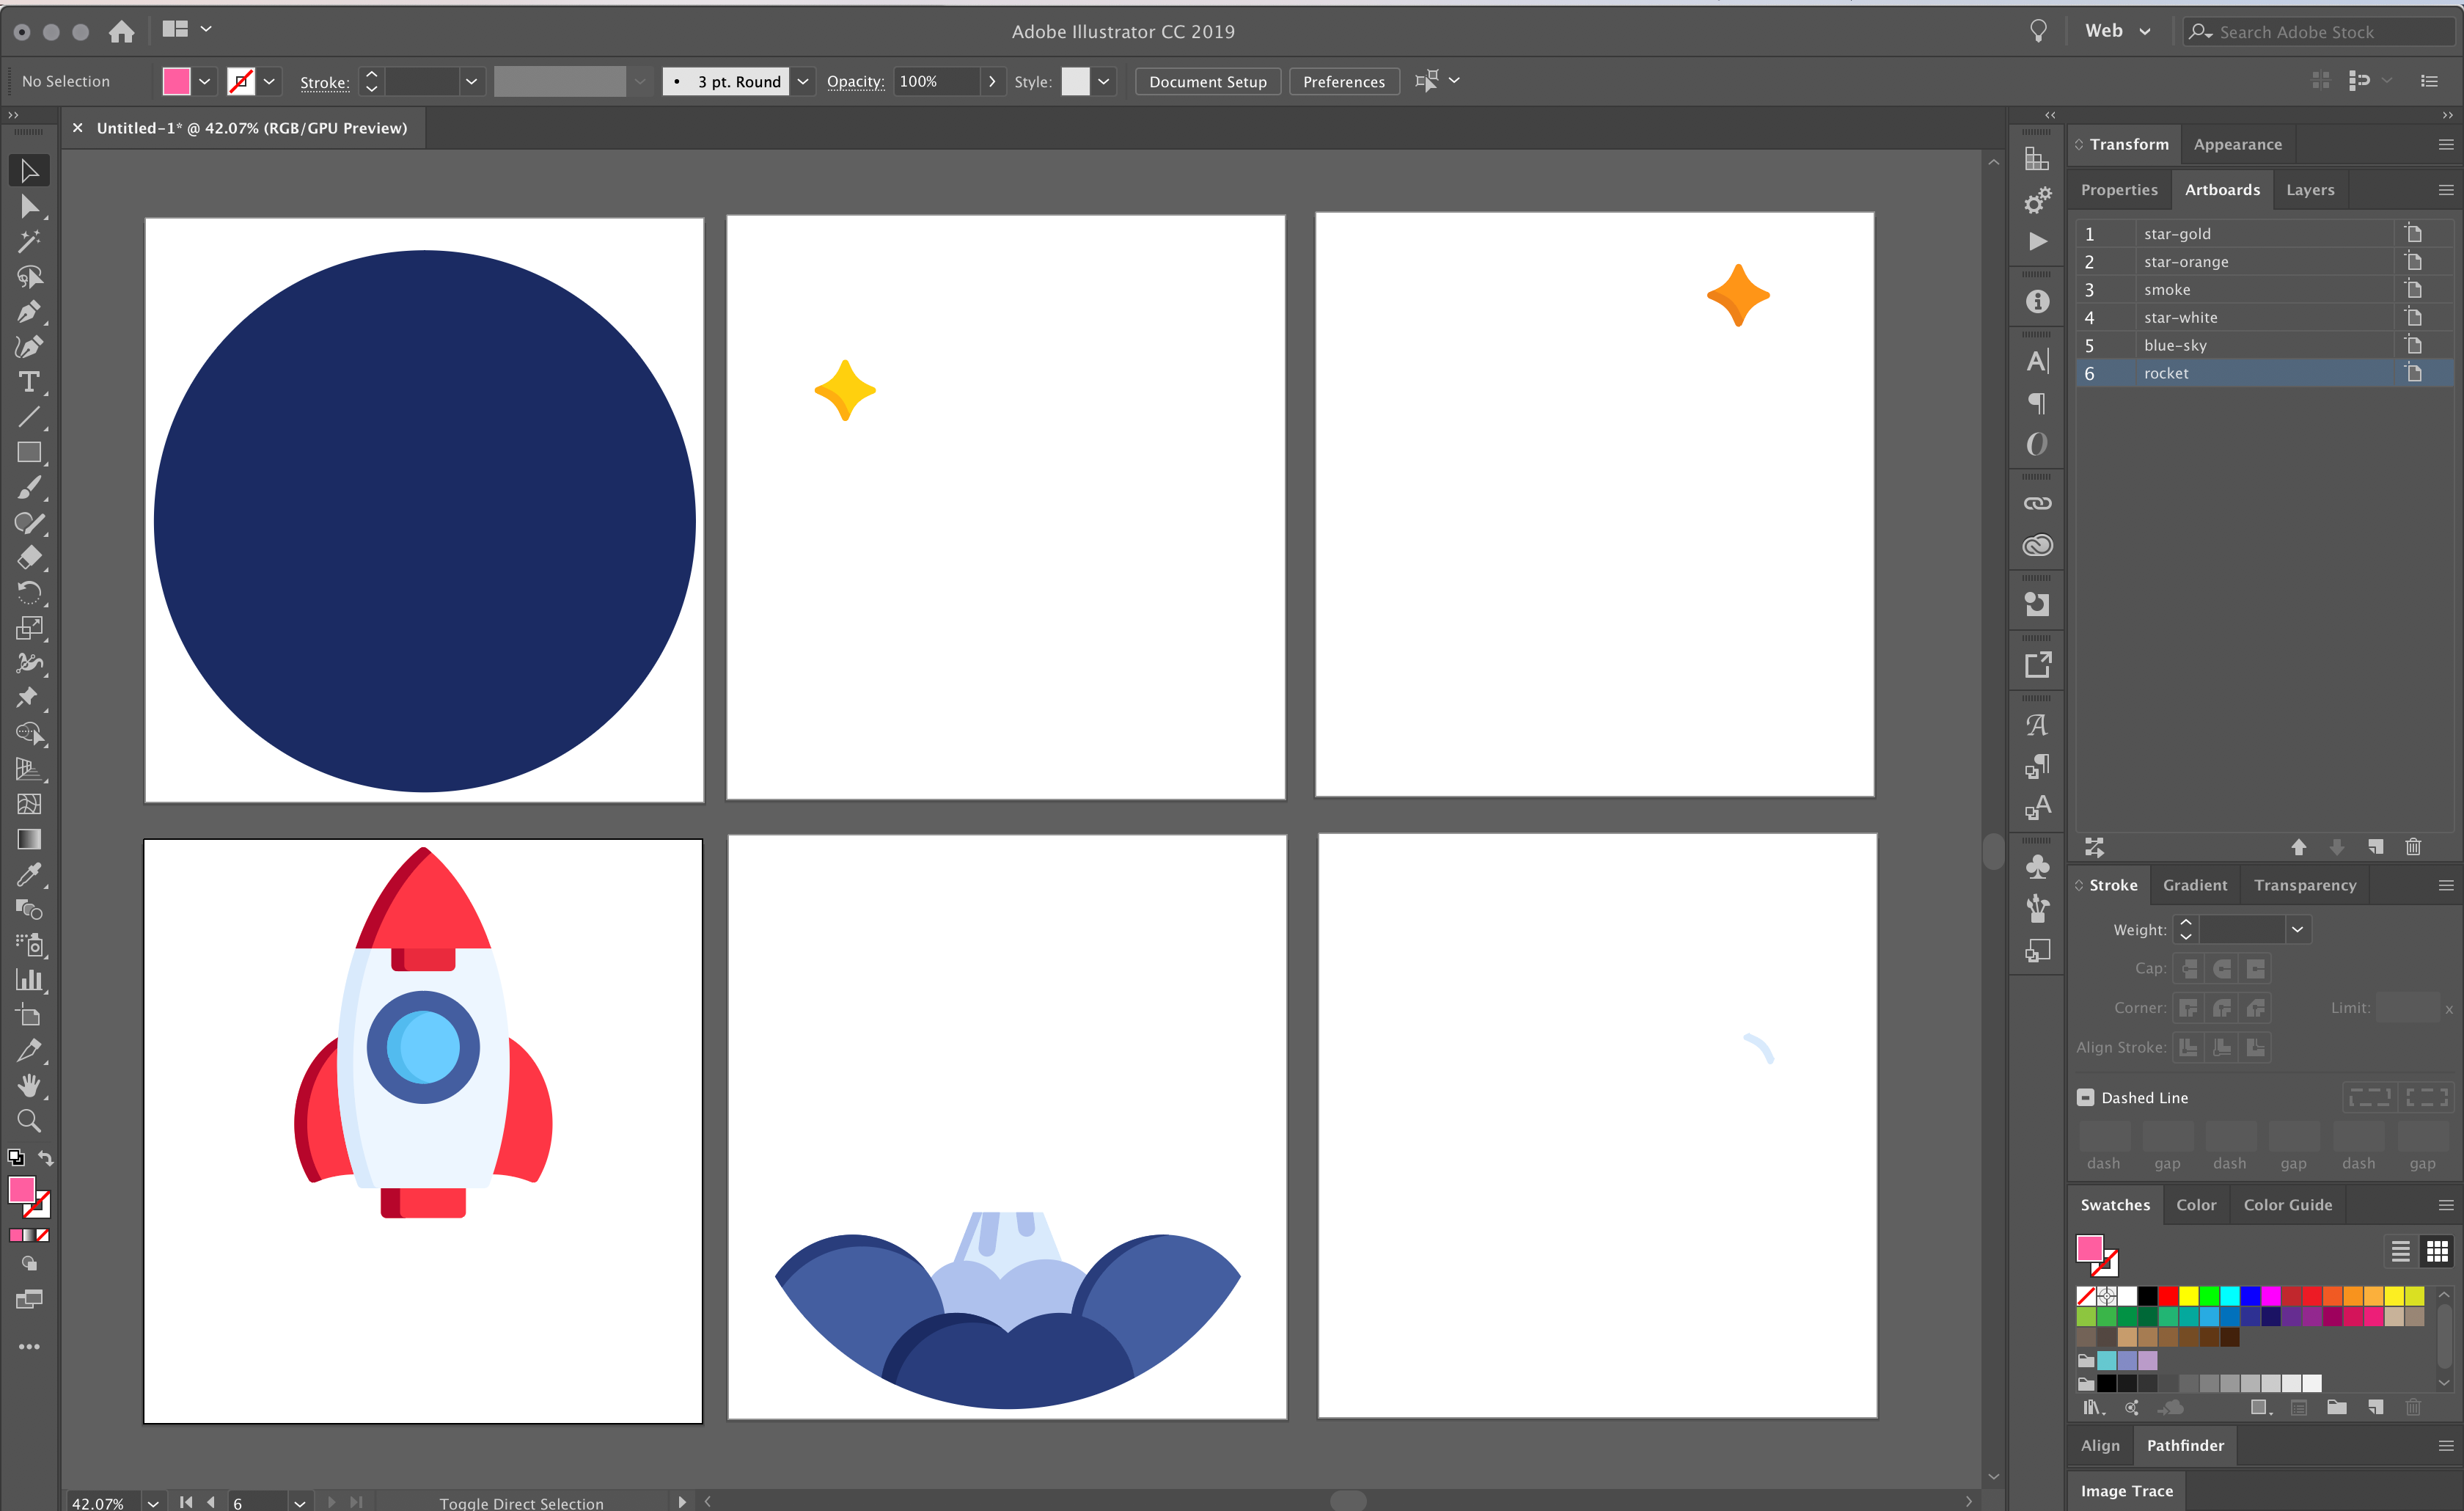Open the fill color dropdown arrow
2464x1511 pixels.
(204, 82)
